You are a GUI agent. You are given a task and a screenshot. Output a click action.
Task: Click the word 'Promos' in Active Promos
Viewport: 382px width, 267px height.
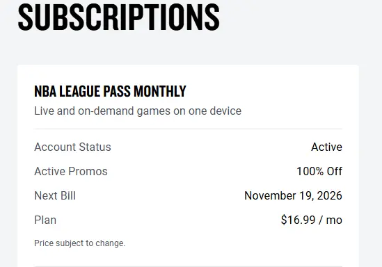tap(88, 171)
